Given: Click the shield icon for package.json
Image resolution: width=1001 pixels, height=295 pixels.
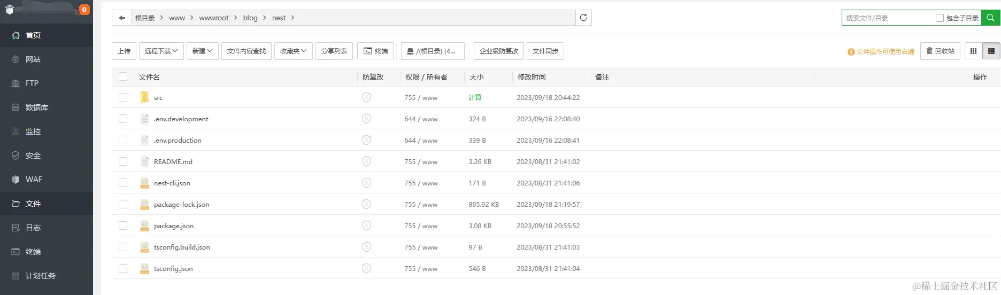Looking at the screenshot, I should (x=366, y=226).
